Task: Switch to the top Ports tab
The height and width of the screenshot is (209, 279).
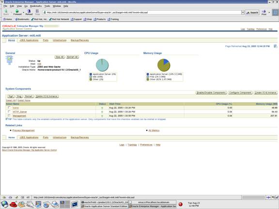Action: pyautogui.click(x=46, y=40)
